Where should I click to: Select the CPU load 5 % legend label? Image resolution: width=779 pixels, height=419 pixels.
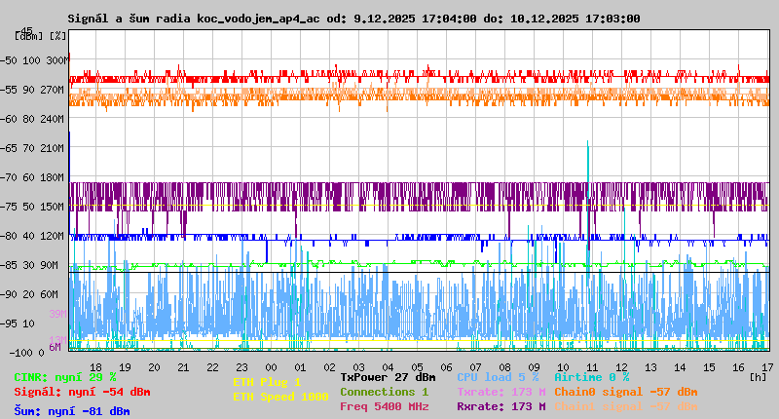(x=498, y=377)
